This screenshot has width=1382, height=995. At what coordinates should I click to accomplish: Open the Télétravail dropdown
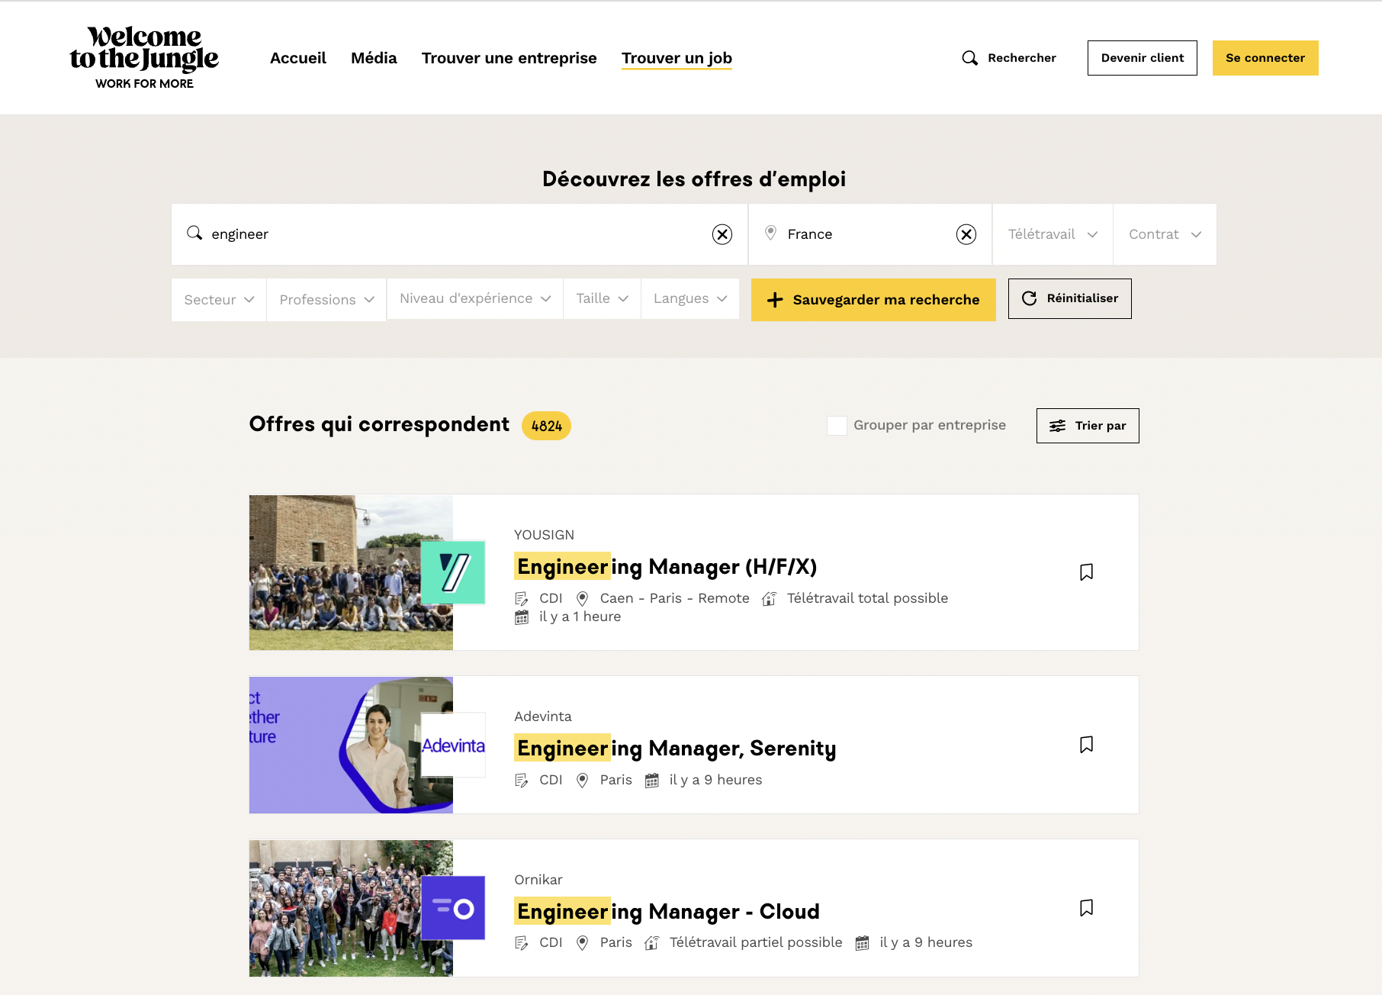pyautogui.click(x=1053, y=234)
